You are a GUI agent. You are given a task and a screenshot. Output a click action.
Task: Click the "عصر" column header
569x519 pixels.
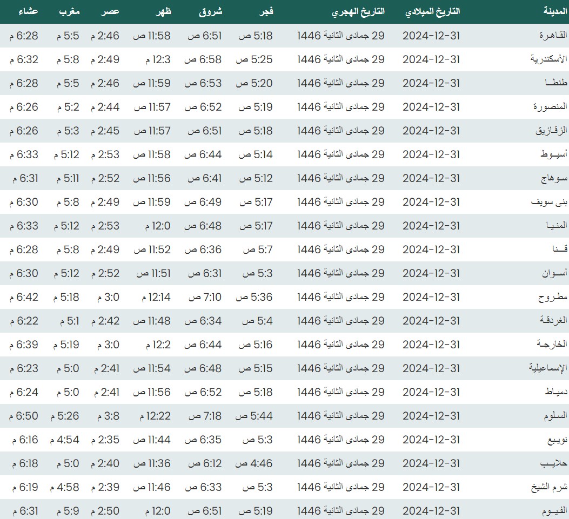pyautogui.click(x=112, y=12)
